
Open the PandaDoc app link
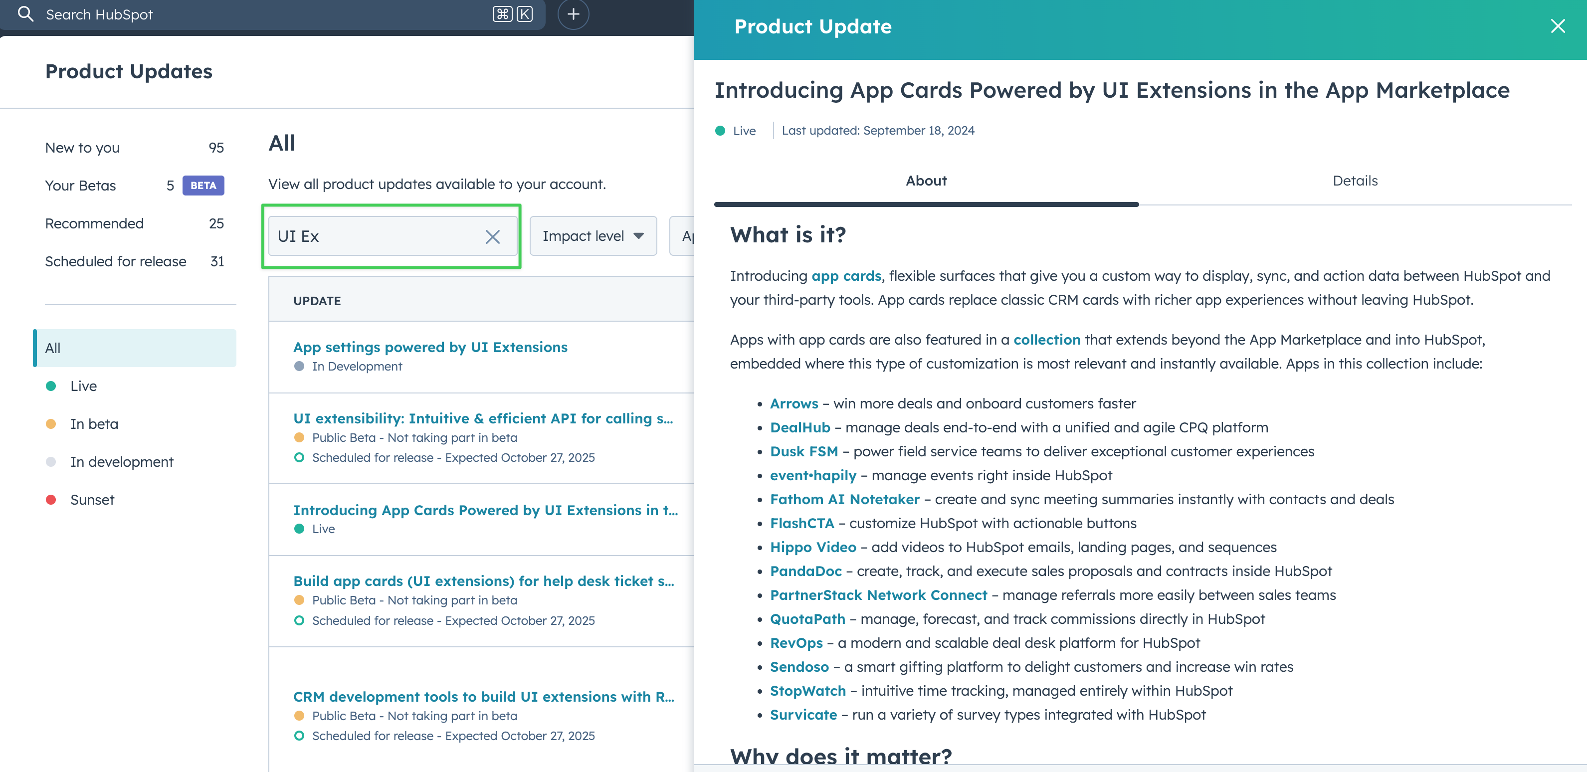pos(805,571)
